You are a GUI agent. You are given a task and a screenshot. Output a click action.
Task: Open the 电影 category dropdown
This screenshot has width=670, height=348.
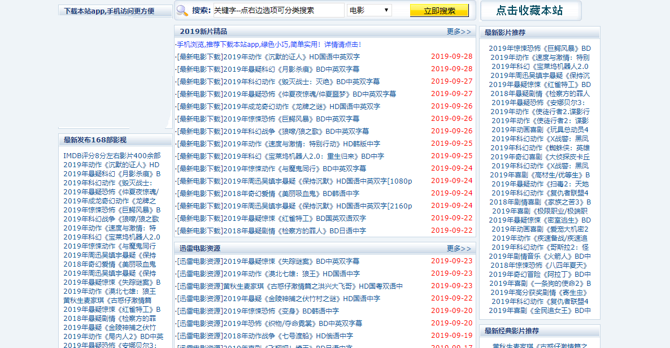tap(368, 9)
